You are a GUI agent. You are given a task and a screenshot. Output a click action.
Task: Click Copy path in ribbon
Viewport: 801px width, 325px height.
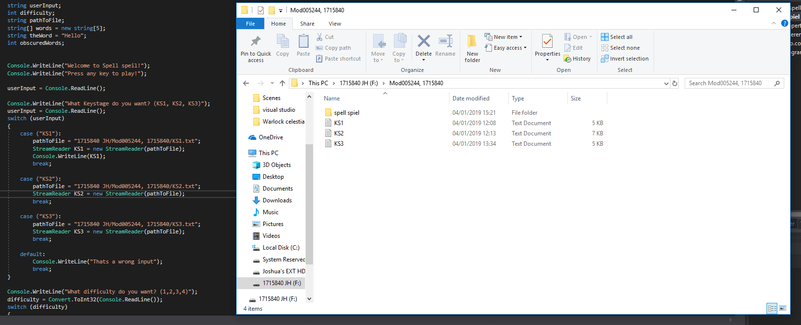click(334, 48)
